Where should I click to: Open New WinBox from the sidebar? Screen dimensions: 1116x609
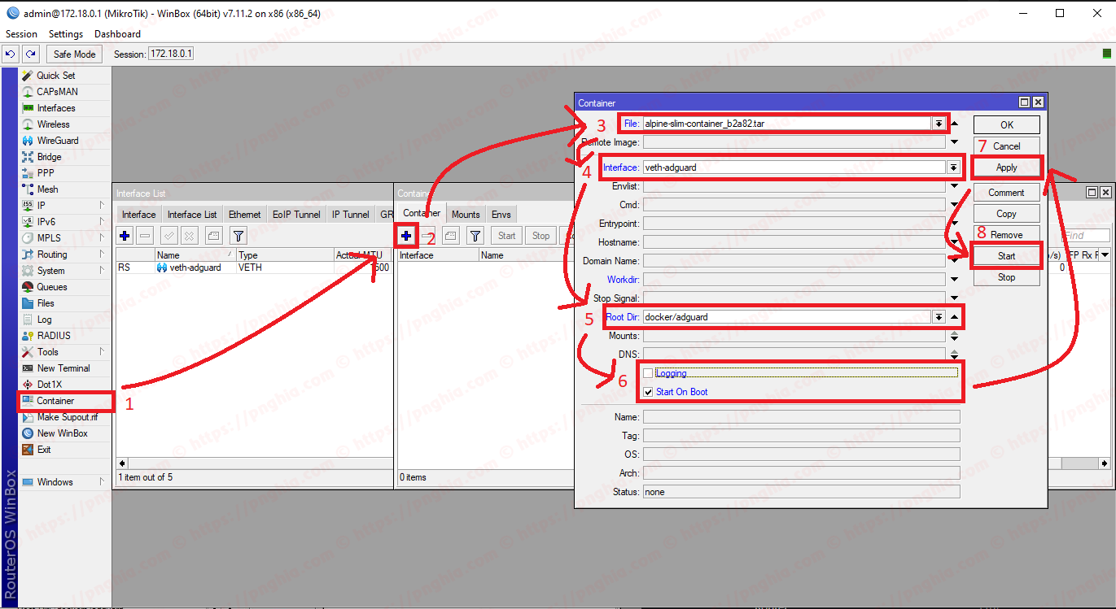pos(62,433)
